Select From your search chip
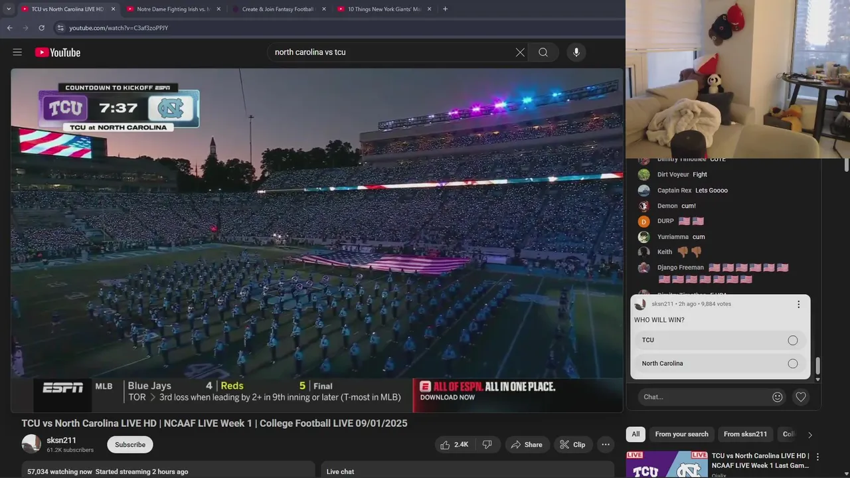Viewport: 850px width, 478px height. [x=681, y=434]
